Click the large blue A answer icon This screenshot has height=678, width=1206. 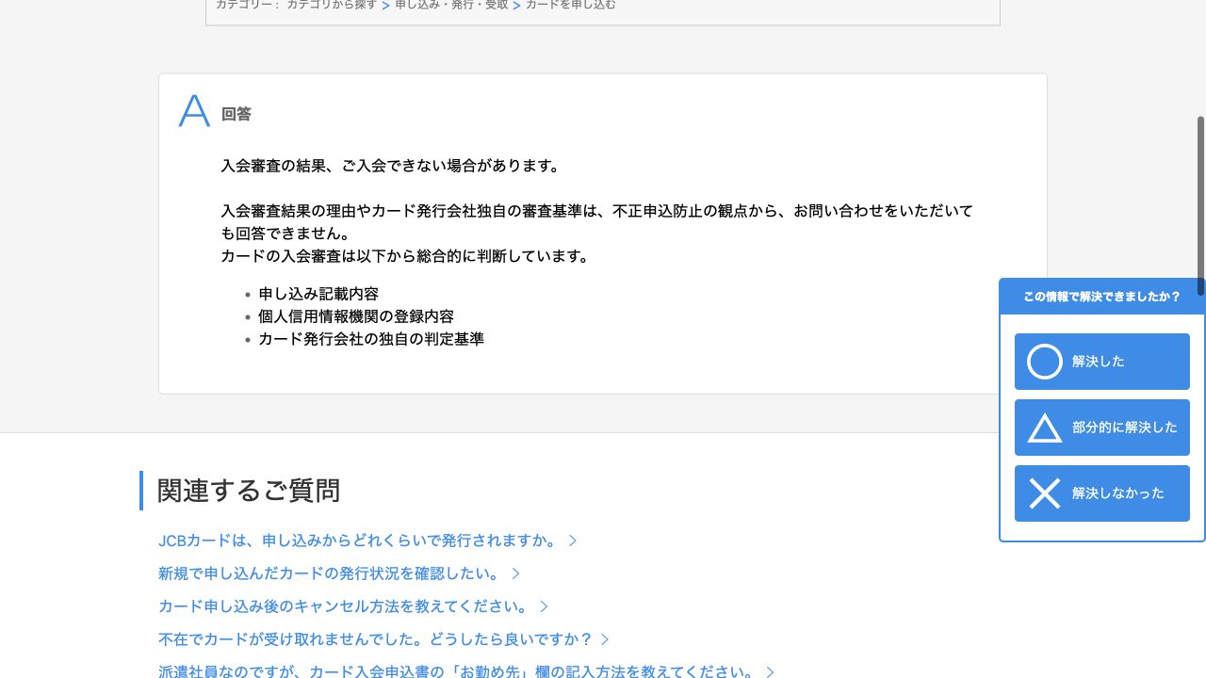point(194,111)
